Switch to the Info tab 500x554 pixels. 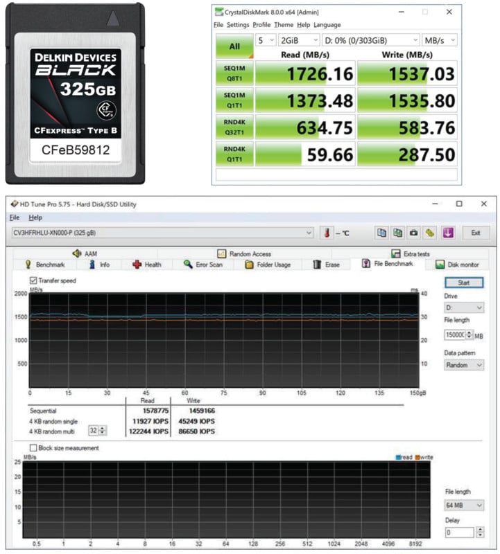99,265
